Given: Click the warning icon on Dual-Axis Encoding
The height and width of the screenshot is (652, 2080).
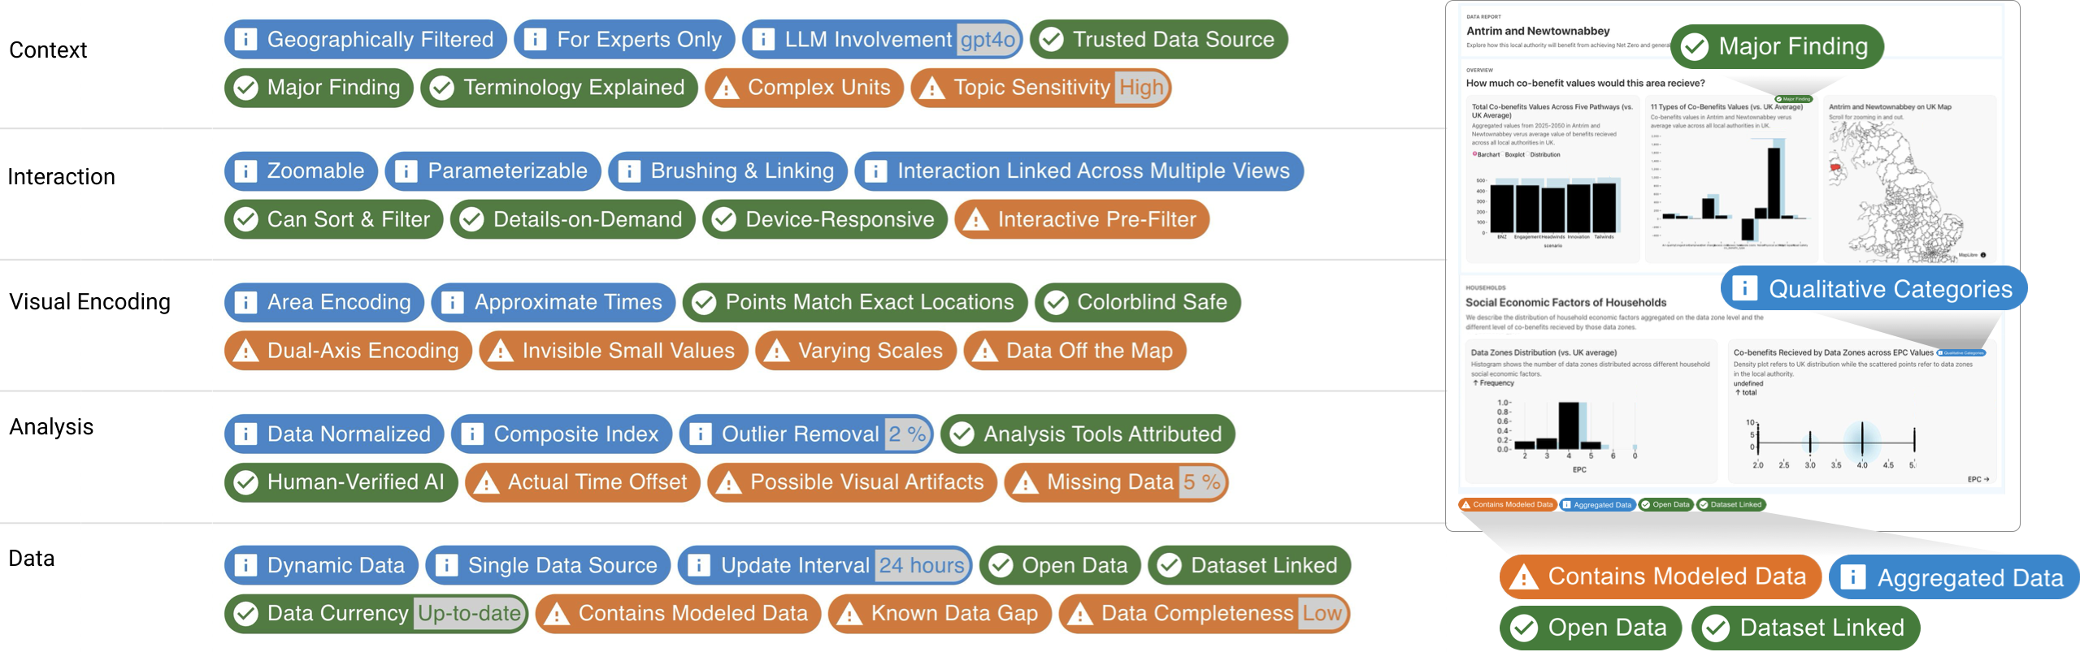Looking at the screenshot, I should coord(245,351).
